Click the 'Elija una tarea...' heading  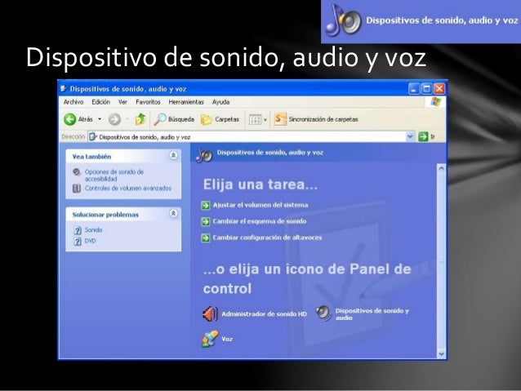[x=260, y=184]
